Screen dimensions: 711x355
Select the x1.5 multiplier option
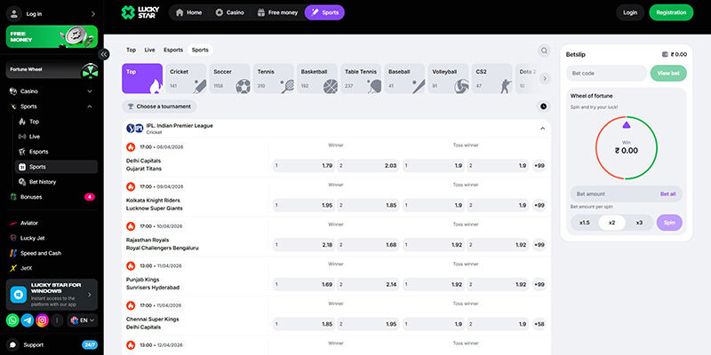point(585,223)
